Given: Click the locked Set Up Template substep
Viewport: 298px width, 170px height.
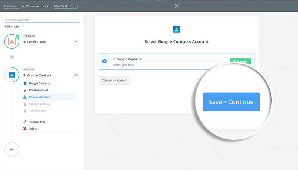Looking at the screenshot, I should coord(39,104).
